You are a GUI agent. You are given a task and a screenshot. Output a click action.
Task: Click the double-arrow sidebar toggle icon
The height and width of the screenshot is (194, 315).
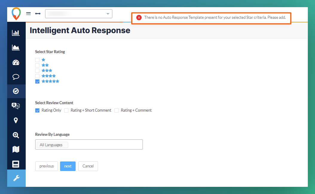[38, 14]
